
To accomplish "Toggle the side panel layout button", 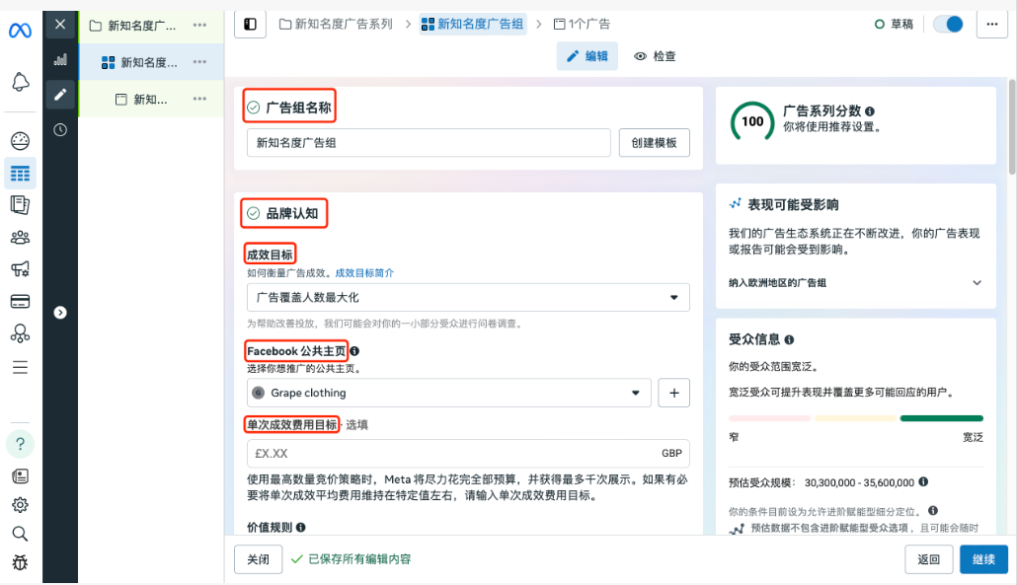I will [250, 24].
